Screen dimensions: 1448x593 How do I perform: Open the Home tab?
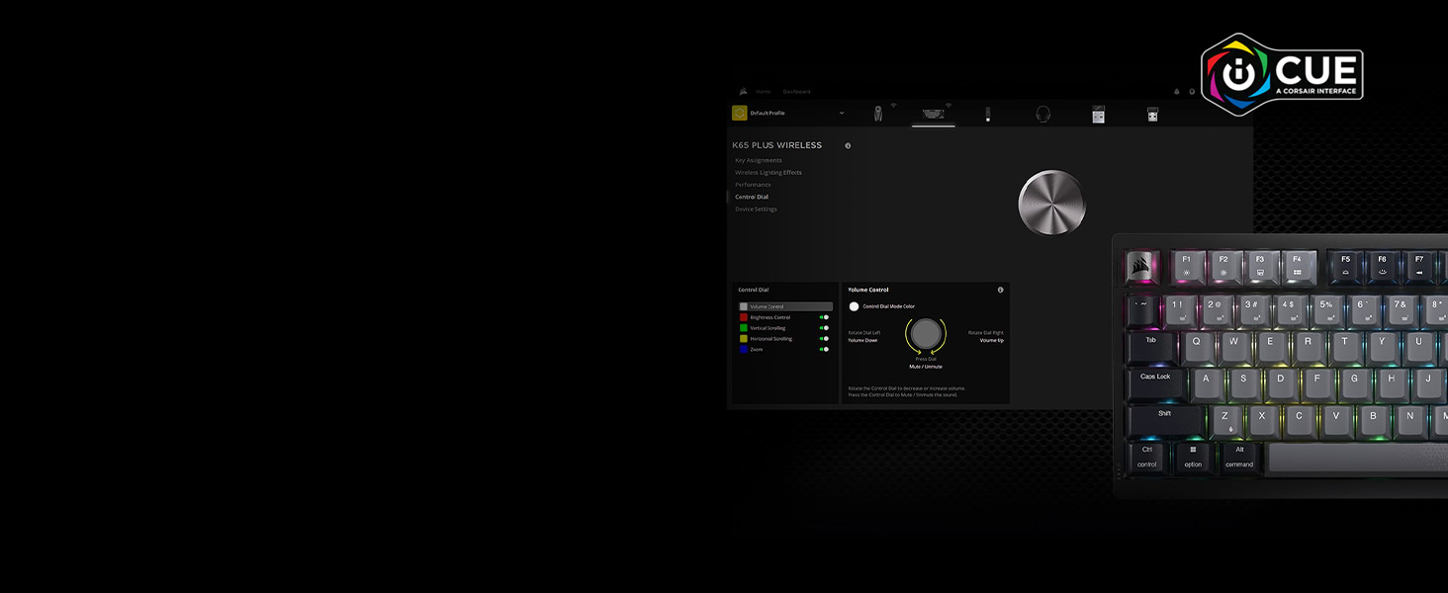click(x=763, y=92)
